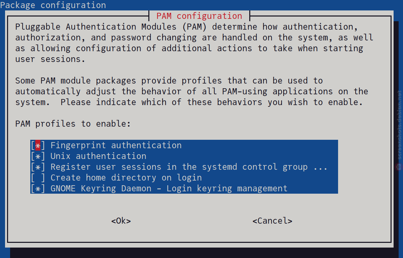Uncheck GNOME Keyring Daemon checkbox

click(38, 189)
